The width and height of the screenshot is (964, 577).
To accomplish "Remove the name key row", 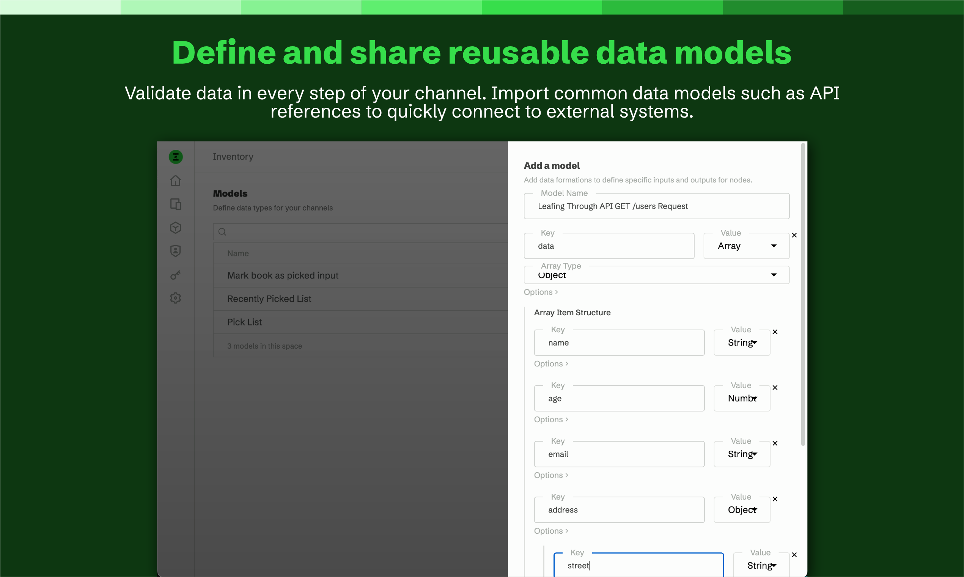I will click(x=775, y=332).
